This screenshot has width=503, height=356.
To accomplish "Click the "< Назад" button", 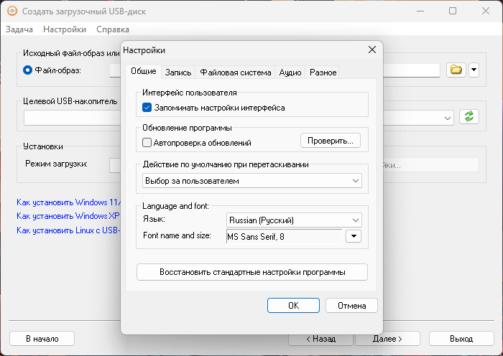I will click(x=320, y=338).
